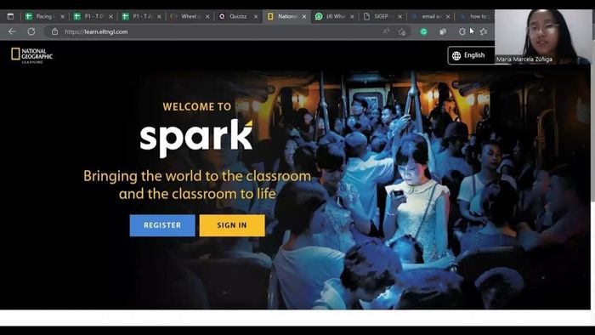Go back with the browser back arrow

(x=12, y=31)
